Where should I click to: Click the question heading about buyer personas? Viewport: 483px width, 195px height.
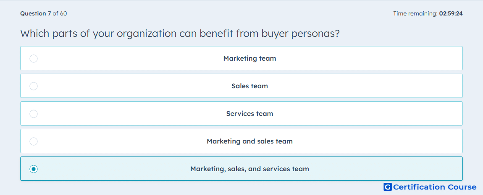180,33
